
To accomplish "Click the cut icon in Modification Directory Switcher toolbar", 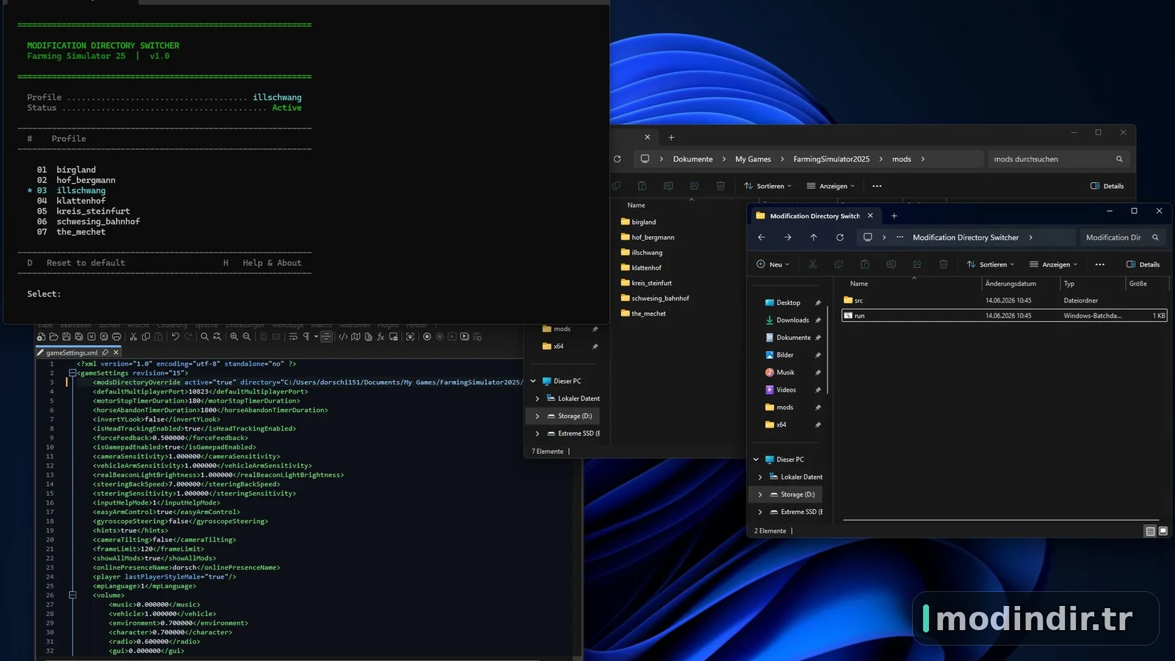I will pos(813,264).
